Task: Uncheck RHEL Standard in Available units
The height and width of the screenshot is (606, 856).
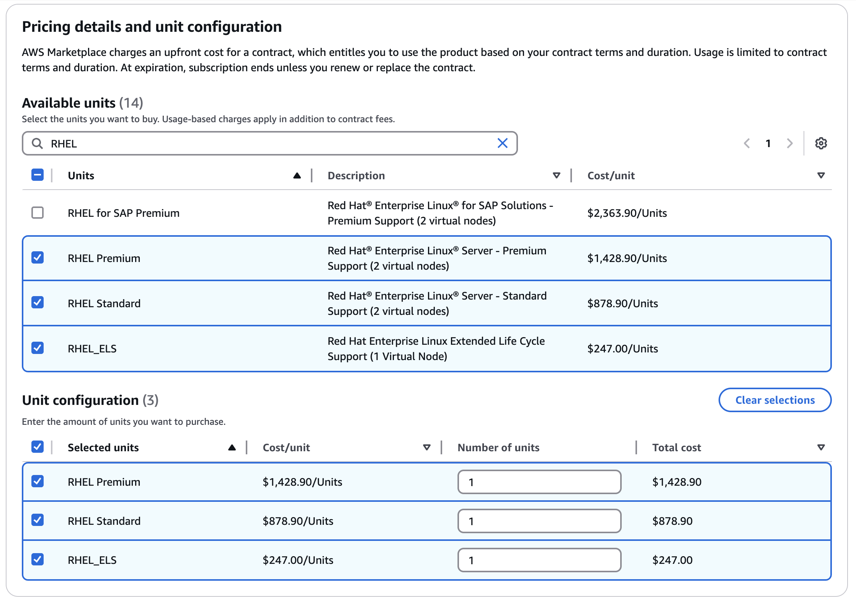Action: coord(38,303)
